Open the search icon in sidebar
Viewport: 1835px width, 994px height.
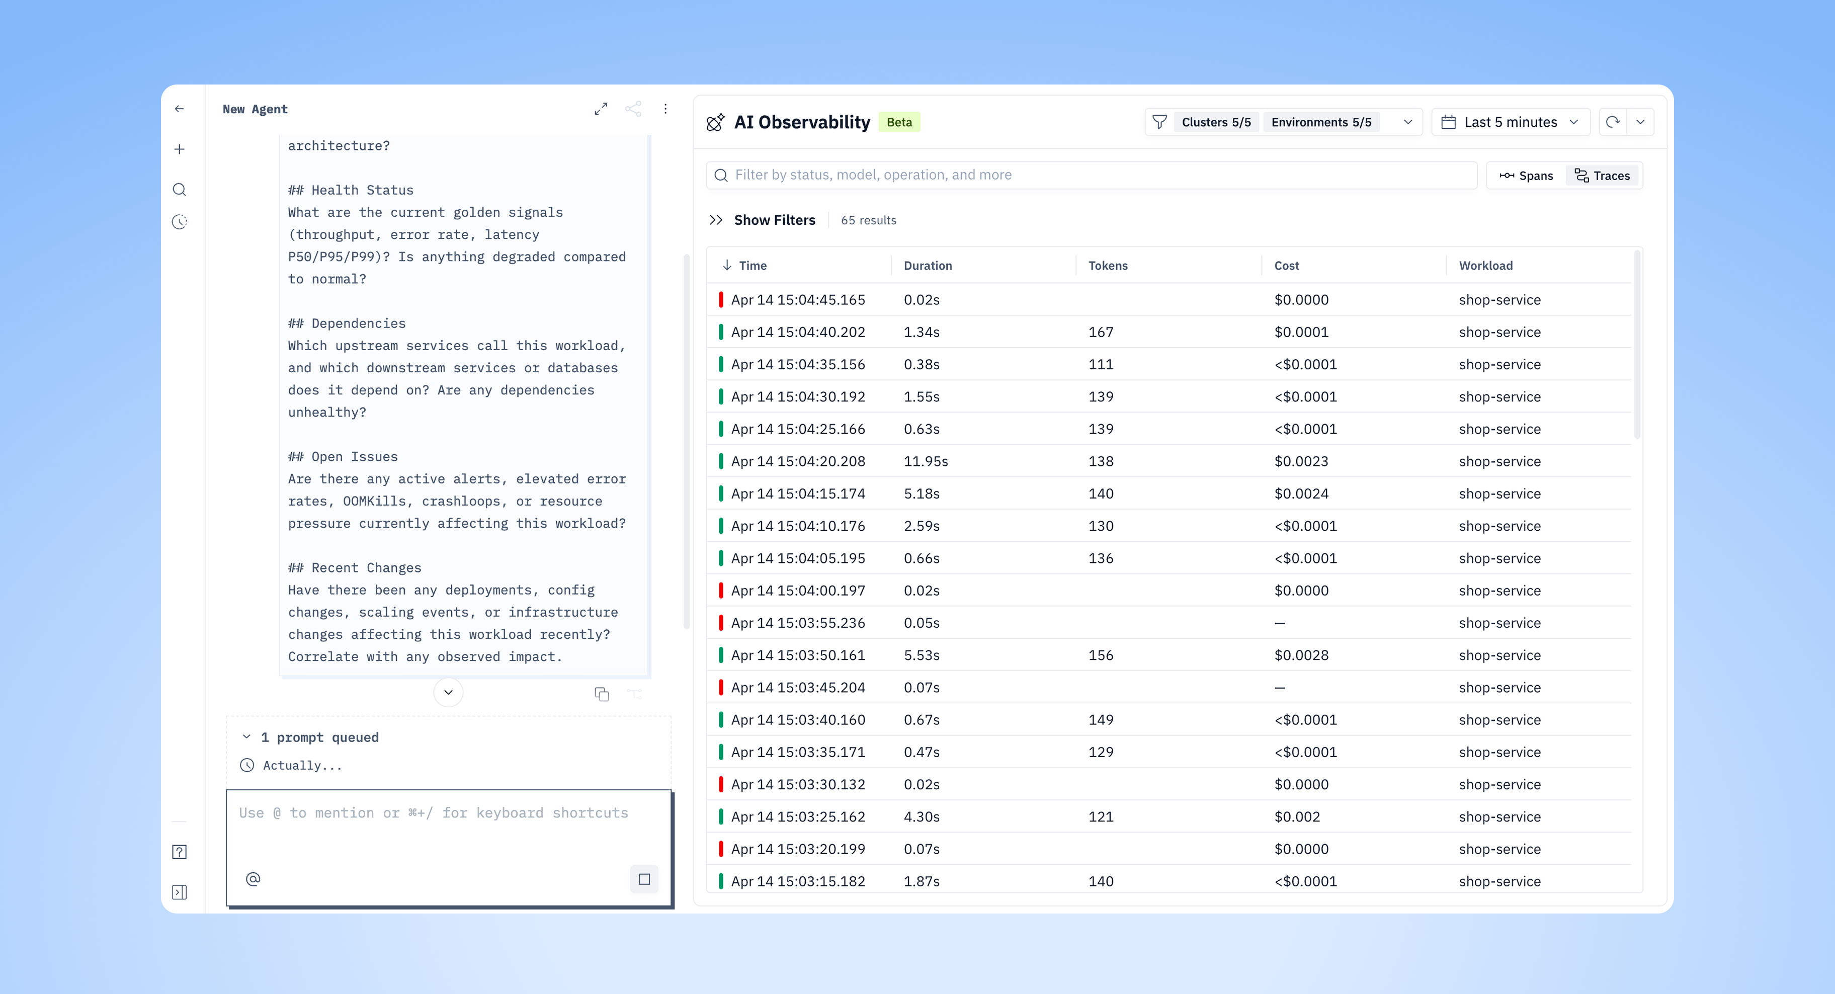(x=180, y=190)
